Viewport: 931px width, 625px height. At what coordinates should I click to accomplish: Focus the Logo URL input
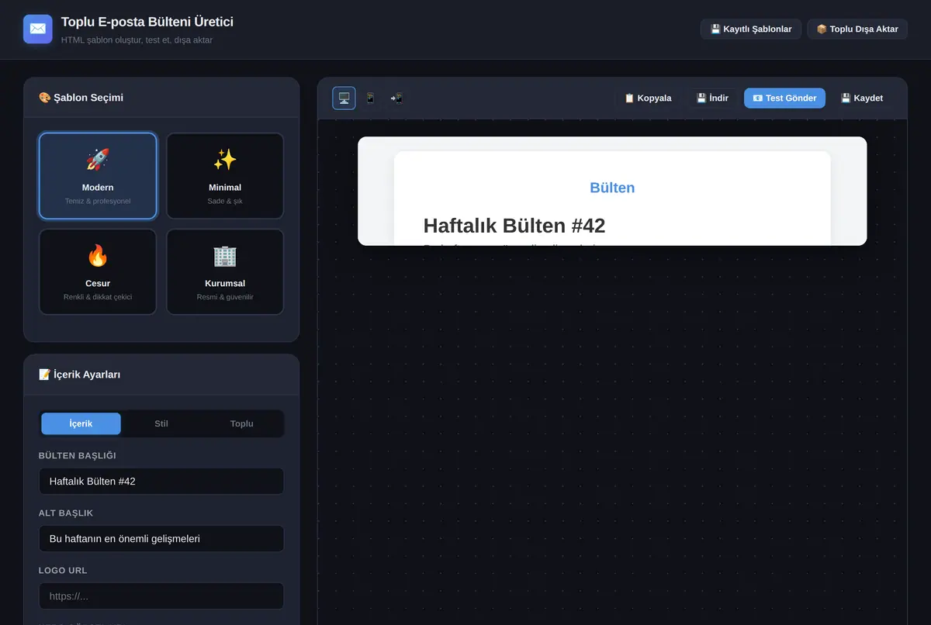pyautogui.click(x=161, y=596)
